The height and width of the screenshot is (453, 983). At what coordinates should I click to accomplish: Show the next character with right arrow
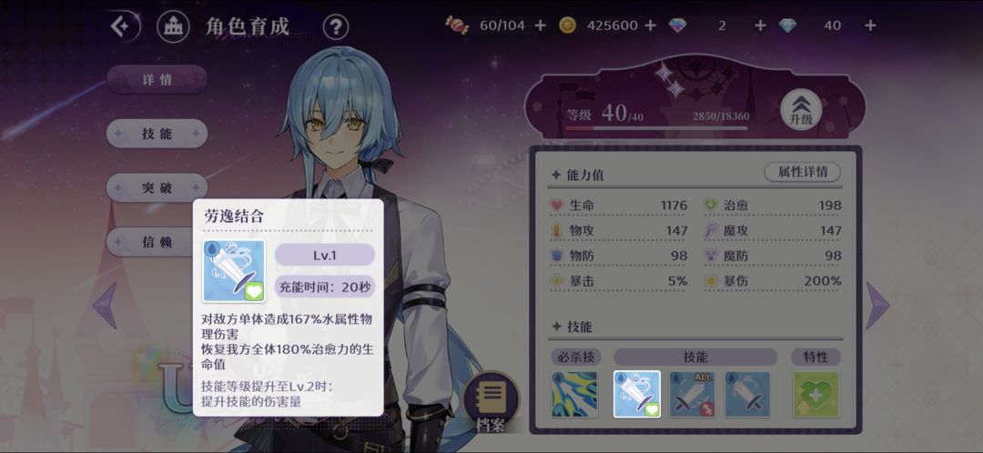[x=877, y=305]
